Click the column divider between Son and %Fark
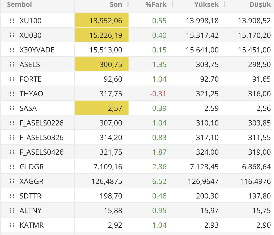Screen dimensions: 274x235 point(128,4)
